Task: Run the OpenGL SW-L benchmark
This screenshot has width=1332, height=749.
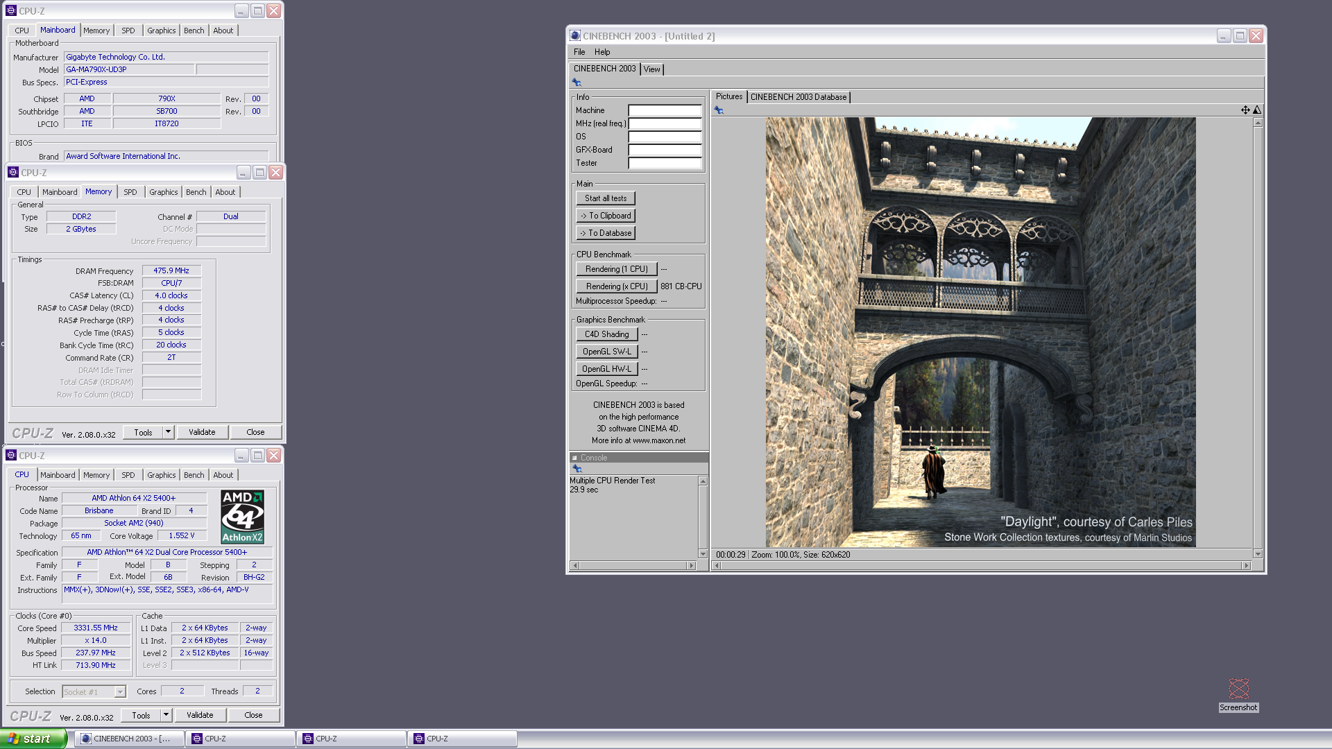Action: 607,352
